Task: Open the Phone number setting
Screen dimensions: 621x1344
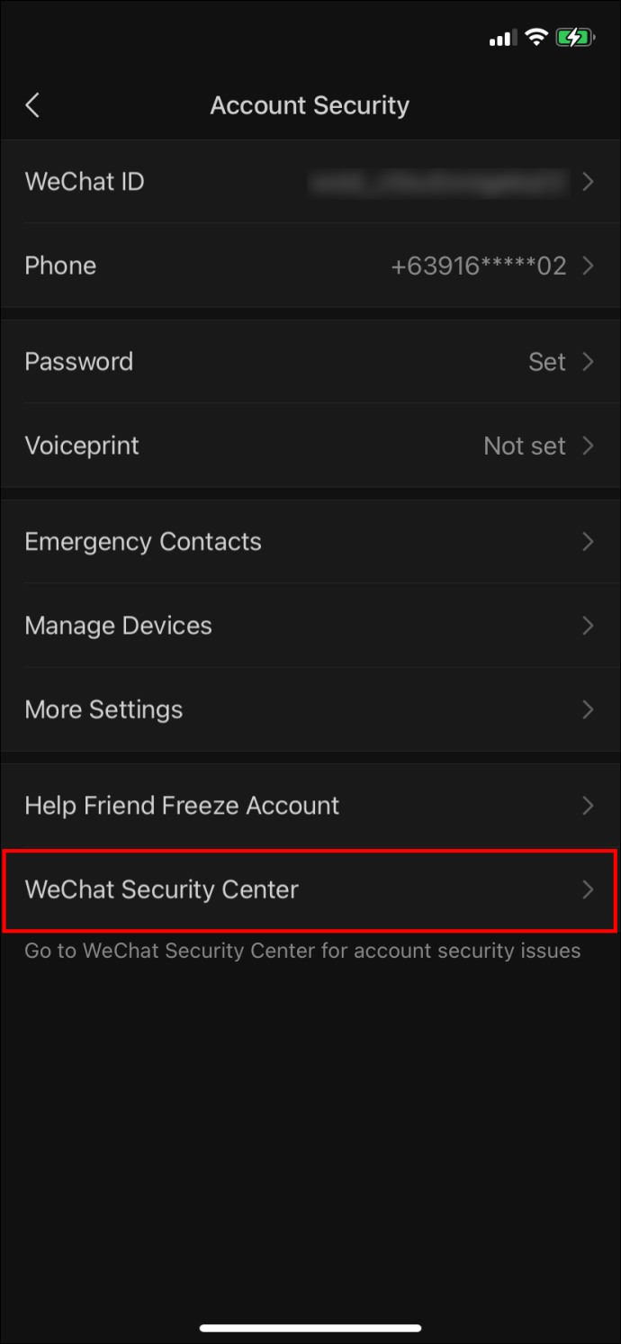Action: 310,266
